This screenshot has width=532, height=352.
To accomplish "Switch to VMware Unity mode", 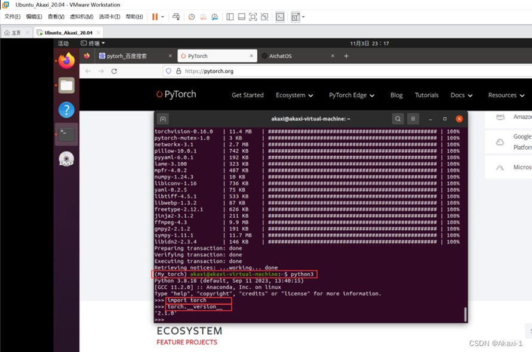I will tap(265, 17).
